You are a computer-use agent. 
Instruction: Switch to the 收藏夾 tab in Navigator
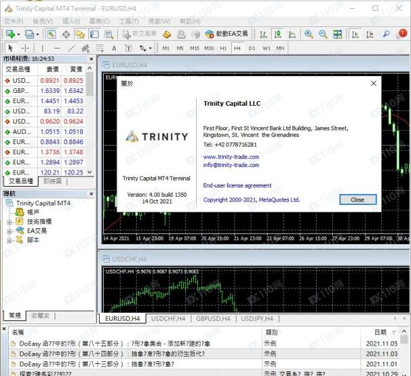coord(40,315)
